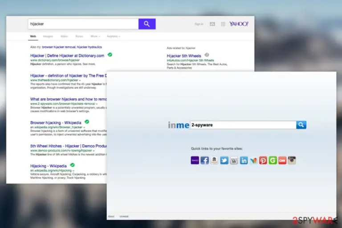This screenshot has height=228, width=342.
Task: Open the Twitter quick link icon
Action: [224, 160]
